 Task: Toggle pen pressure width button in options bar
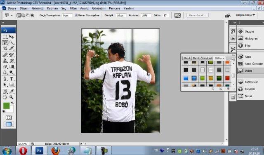pos(177,15)
